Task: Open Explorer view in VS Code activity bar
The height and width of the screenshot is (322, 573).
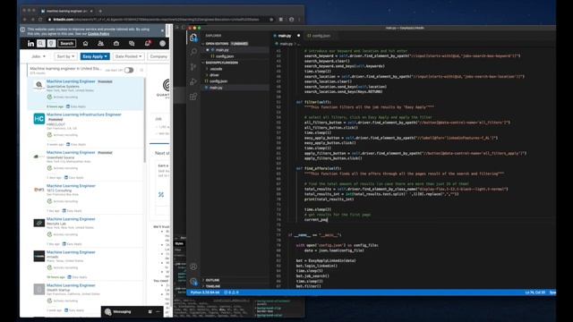Action: [x=193, y=38]
